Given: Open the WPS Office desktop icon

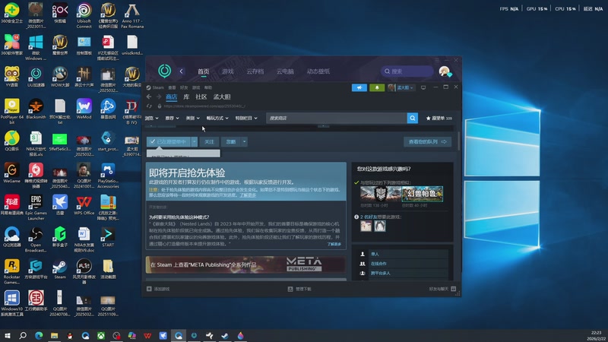Looking at the screenshot, I should point(84,205).
